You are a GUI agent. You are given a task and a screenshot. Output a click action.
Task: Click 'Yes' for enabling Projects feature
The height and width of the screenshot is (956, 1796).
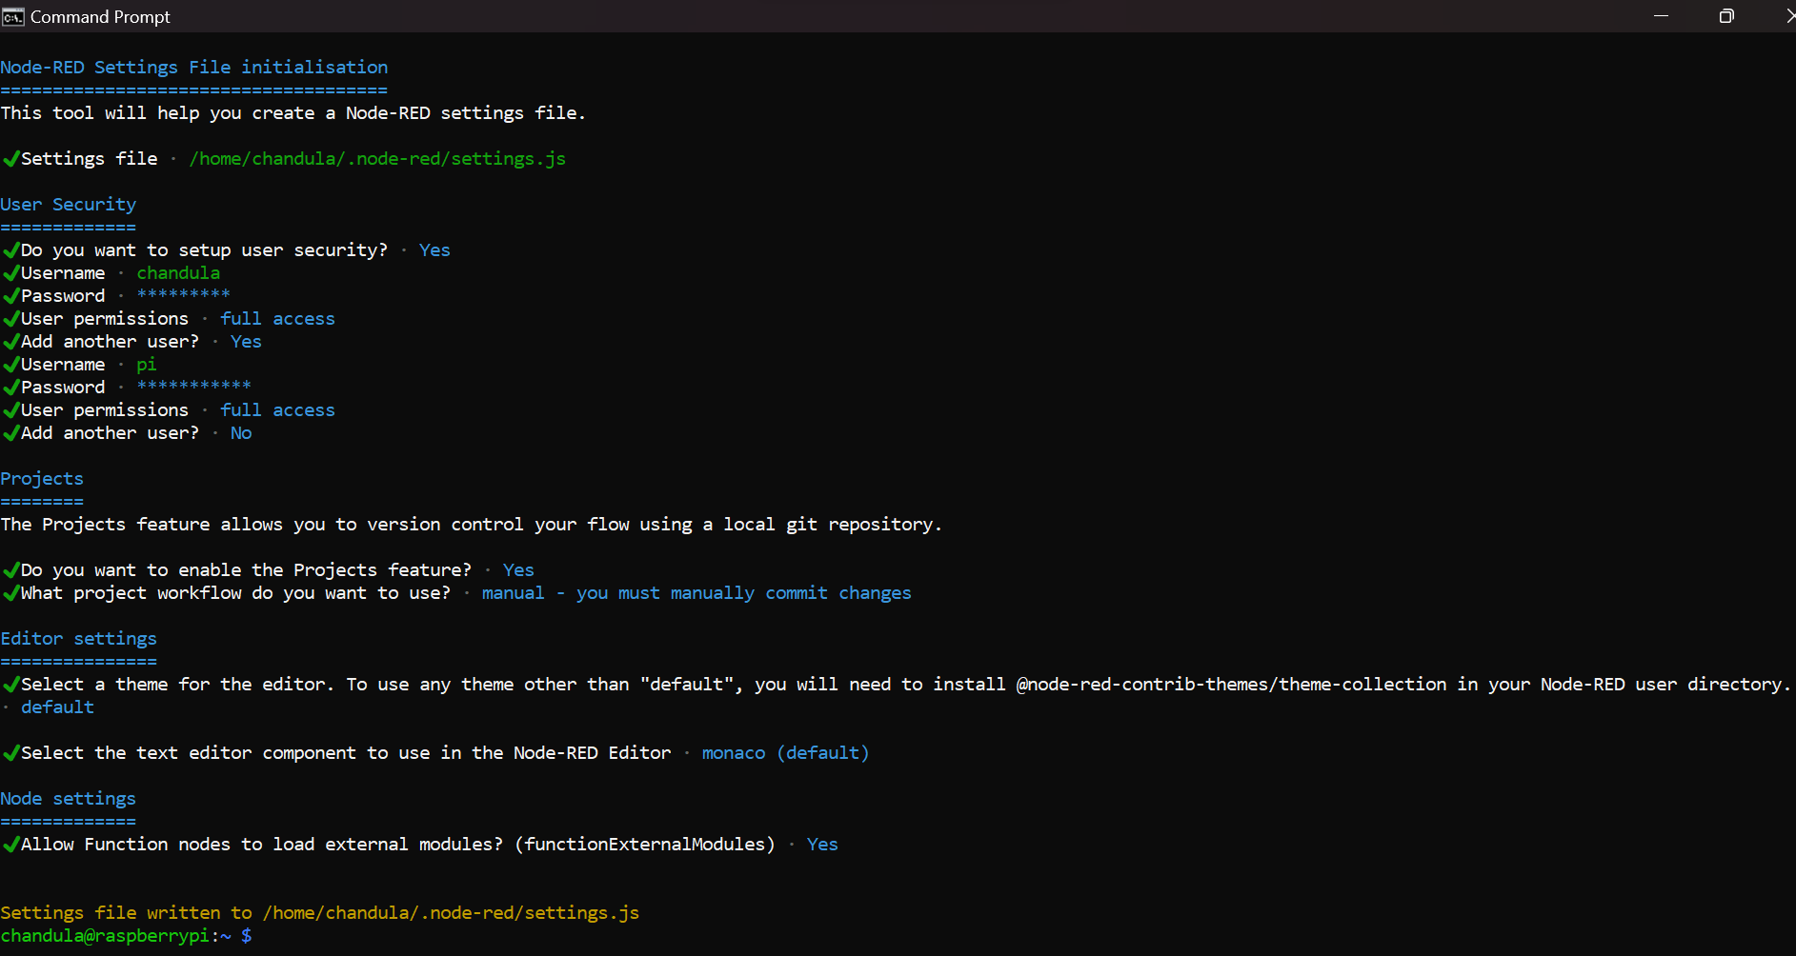pos(518,569)
